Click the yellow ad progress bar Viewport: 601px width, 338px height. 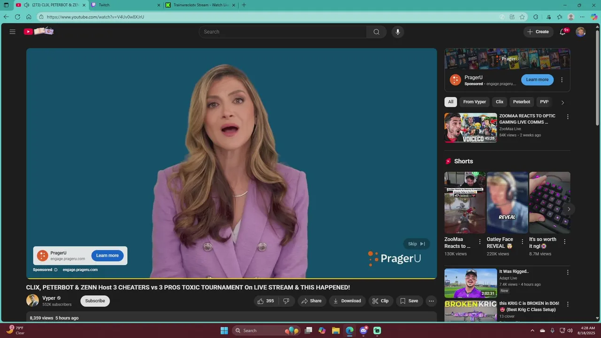pyautogui.click(x=231, y=278)
